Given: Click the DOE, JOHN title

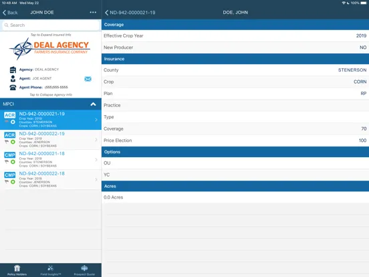Looking at the screenshot, I should coord(235,13).
